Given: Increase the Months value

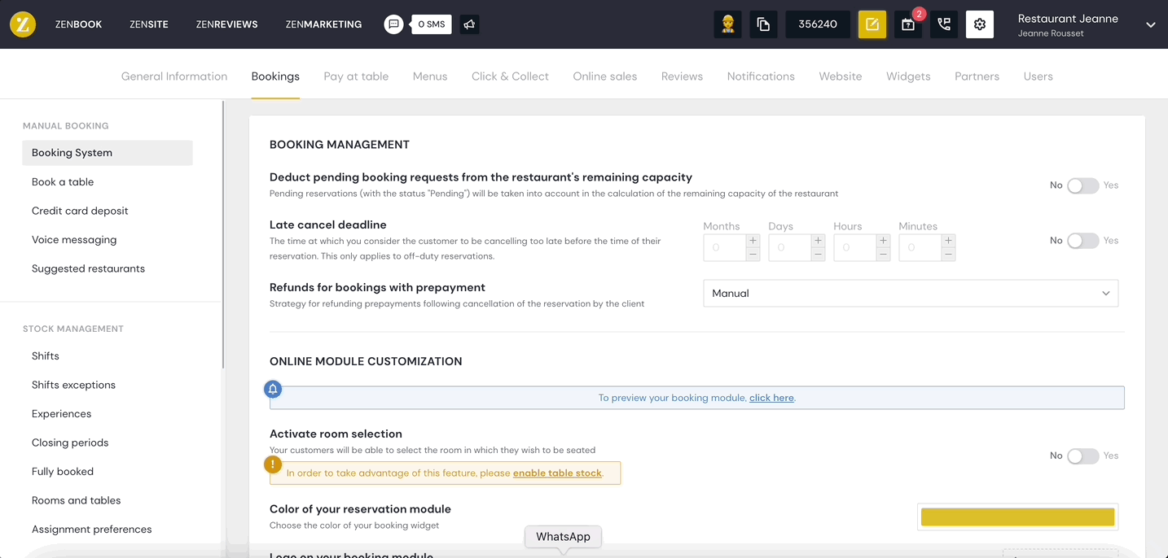Looking at the screenshot, I should (753, 241).
